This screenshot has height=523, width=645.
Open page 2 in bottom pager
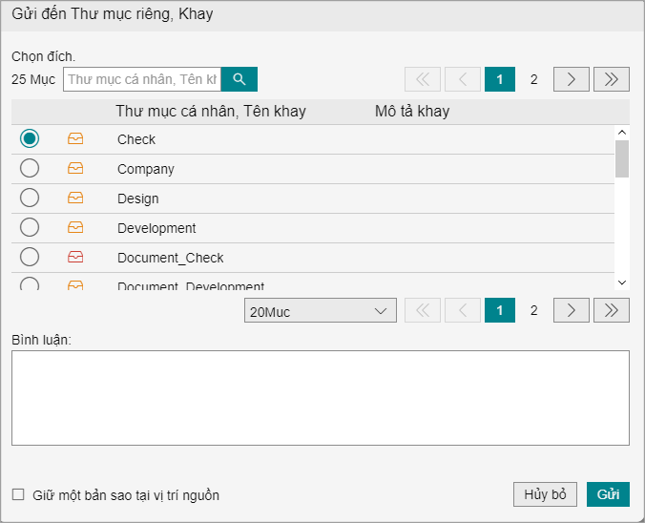tap(534, 310)
